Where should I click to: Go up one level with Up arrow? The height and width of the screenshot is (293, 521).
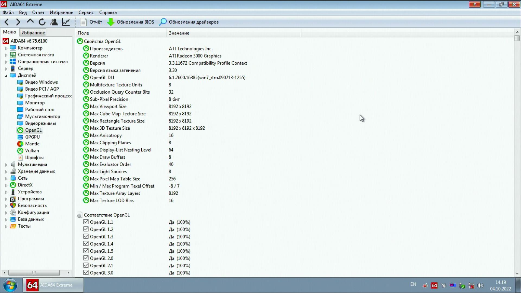pyautogui.click(x=30, y=21)
